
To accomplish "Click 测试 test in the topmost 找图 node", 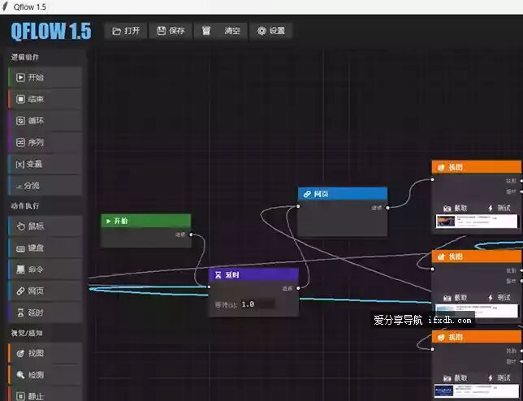I will [499, 209].
